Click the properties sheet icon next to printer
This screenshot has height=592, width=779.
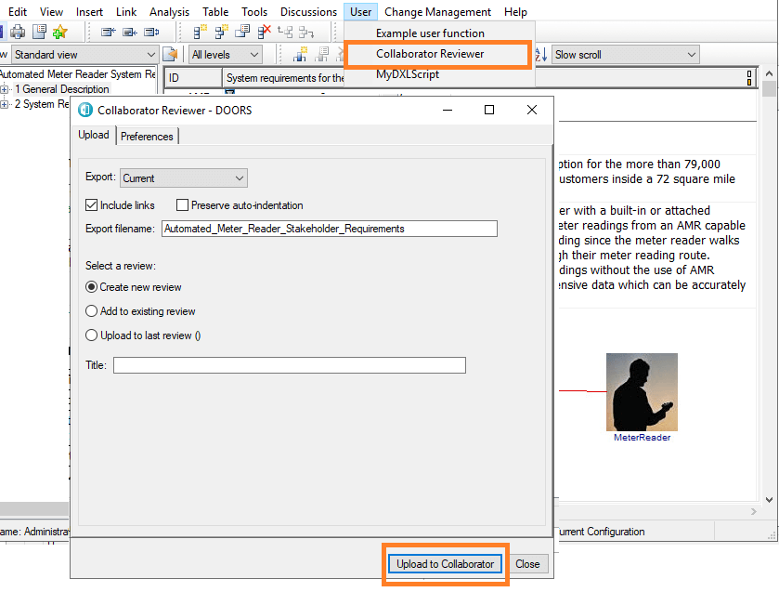click(x=39, y=32)
